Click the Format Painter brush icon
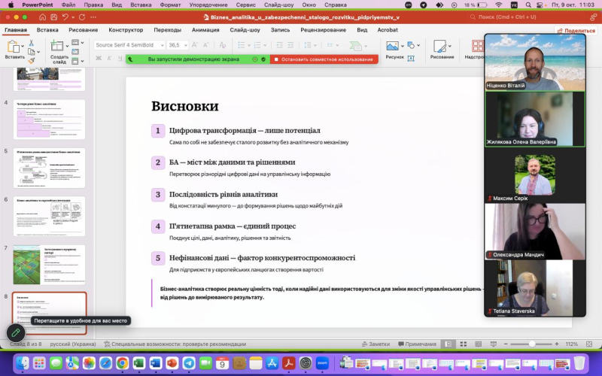Screen dimensions: 602x376 32,61
